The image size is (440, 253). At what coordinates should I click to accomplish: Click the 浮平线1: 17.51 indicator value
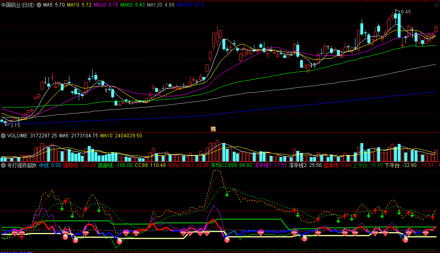click(x=270, y=166)
